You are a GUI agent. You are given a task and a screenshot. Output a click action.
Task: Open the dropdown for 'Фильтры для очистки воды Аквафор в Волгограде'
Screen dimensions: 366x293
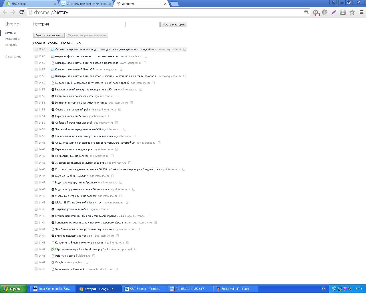click(145, 63)
